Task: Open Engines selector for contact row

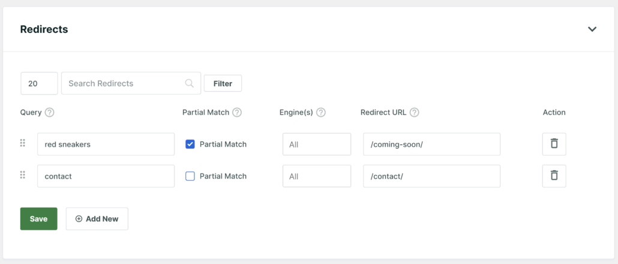Action: tap(316, 176)
